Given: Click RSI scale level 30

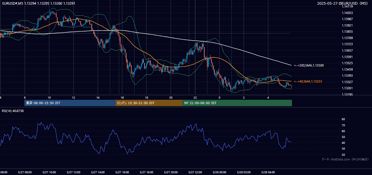Looking at the screenshot, I should pos(343,148).
